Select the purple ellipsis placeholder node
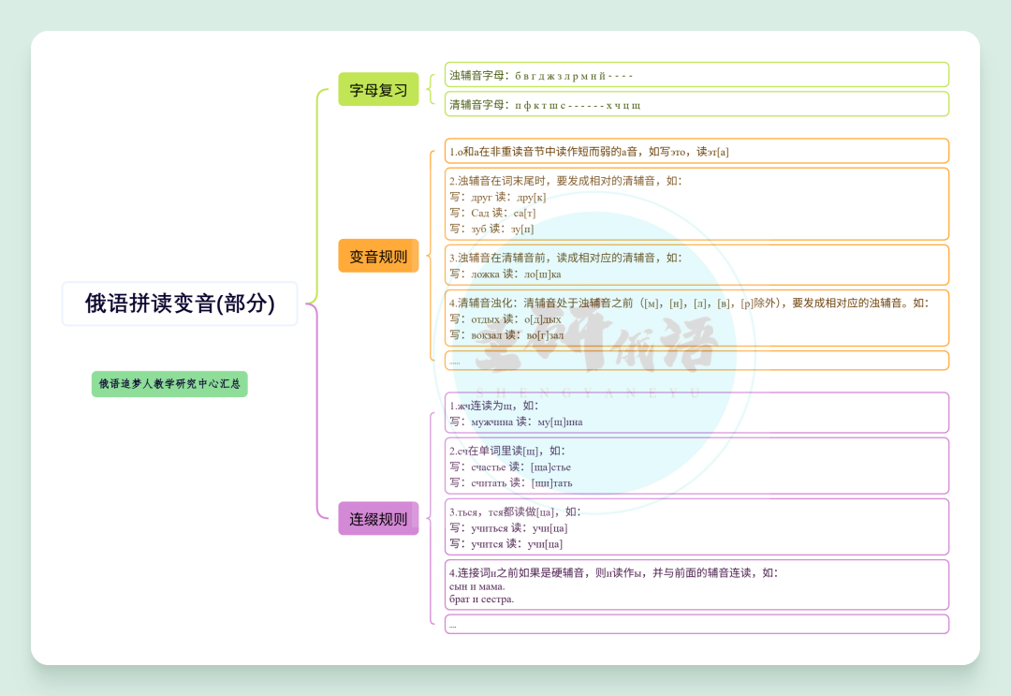The image size is (1011, 696). tap(696, 624)
